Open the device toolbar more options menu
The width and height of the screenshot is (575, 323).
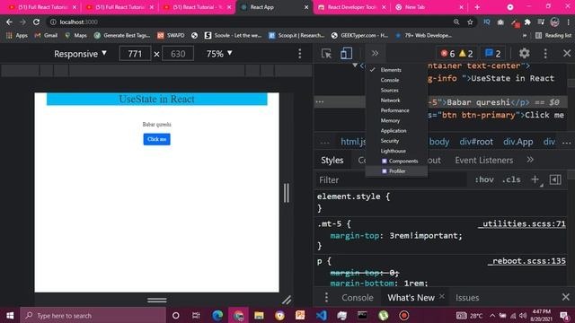click(x=299, y=54)
